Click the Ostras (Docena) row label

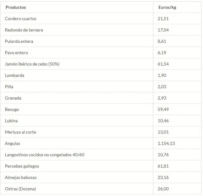pos(20,189)
